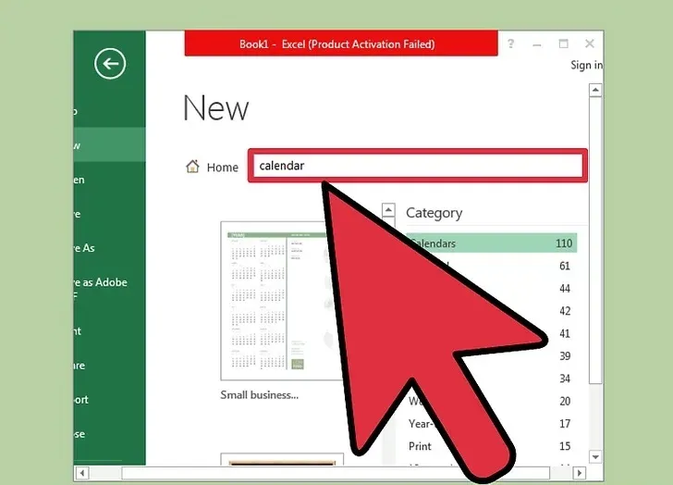Click the main page scroll up arrow
The width and height of the screenshot is (673, 485).
coord(595,90)
